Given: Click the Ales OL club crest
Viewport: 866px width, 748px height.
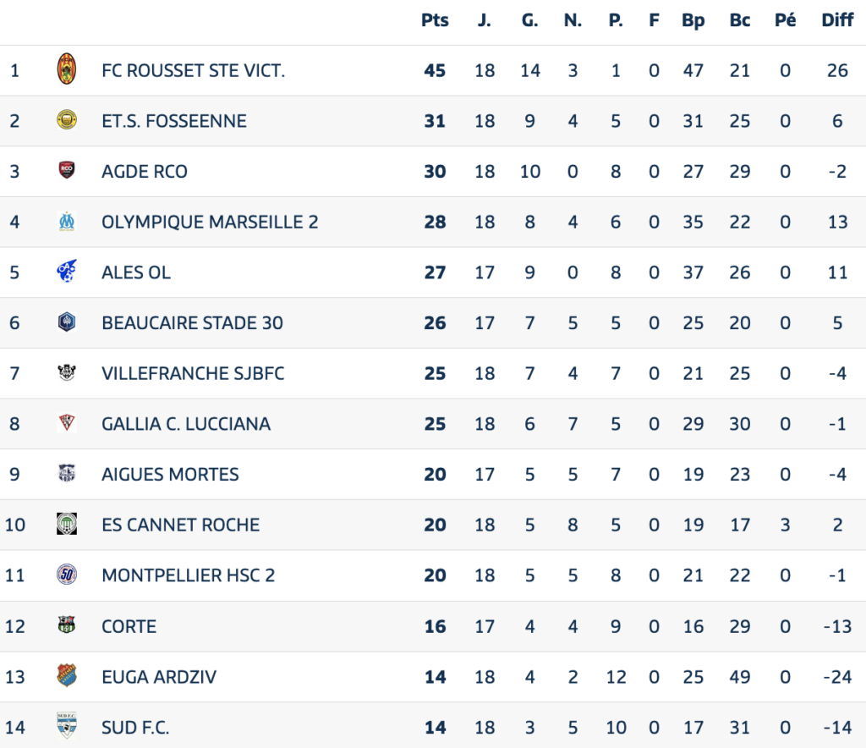Looking at the screenshot, I should point(67,272).
